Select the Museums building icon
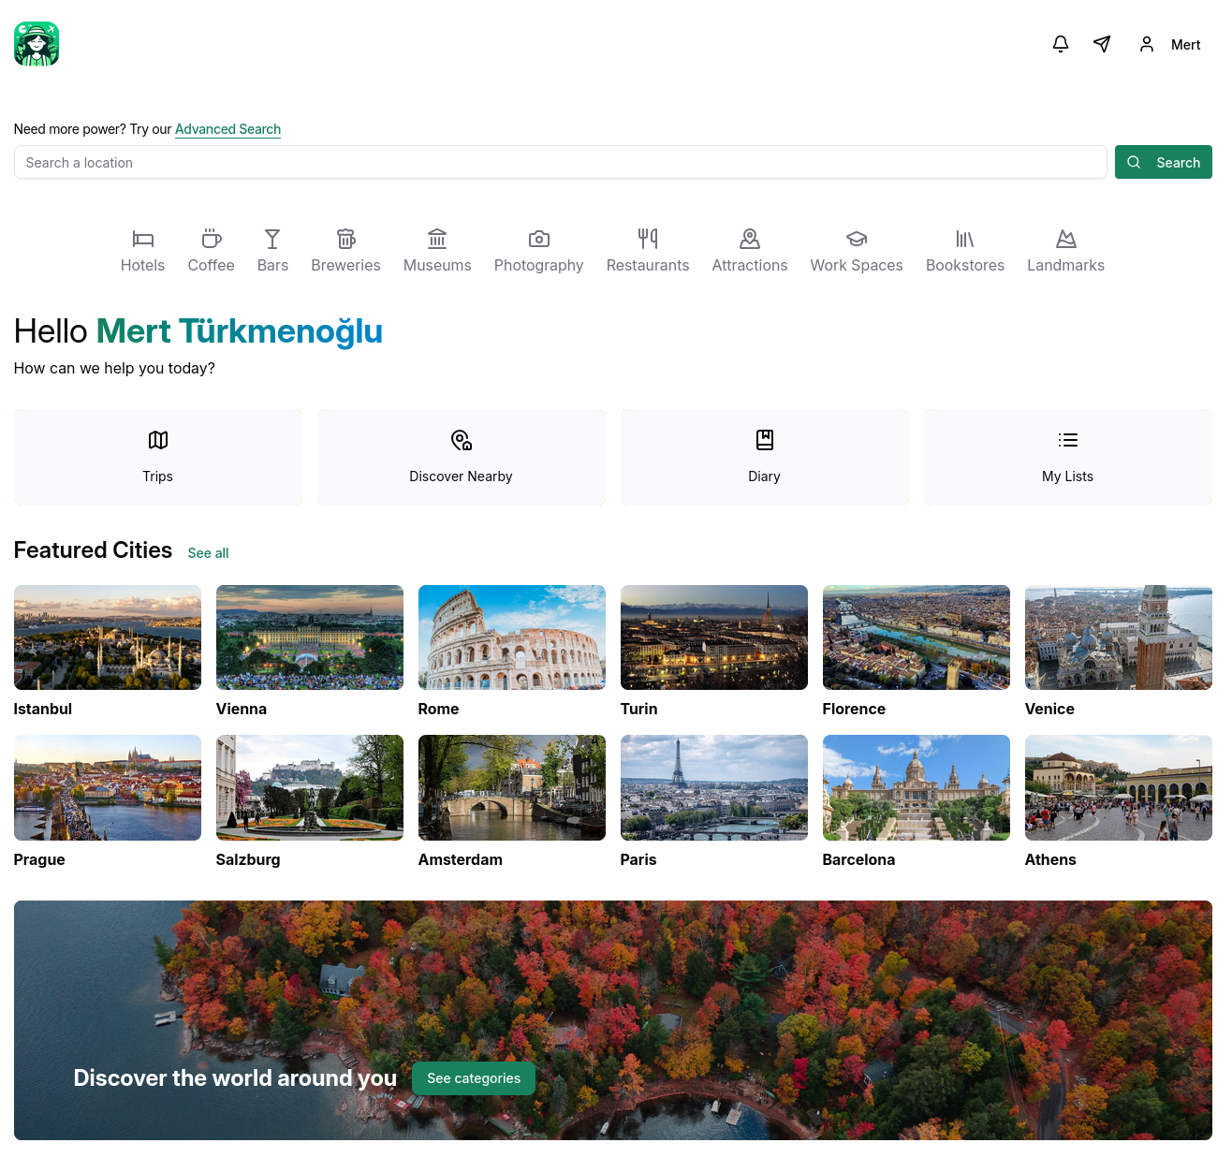 437,239
